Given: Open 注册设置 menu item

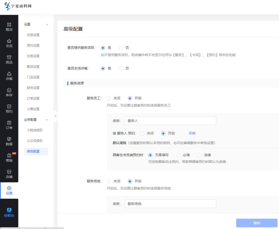Looking at the screenshot, I should pos(33,35).
